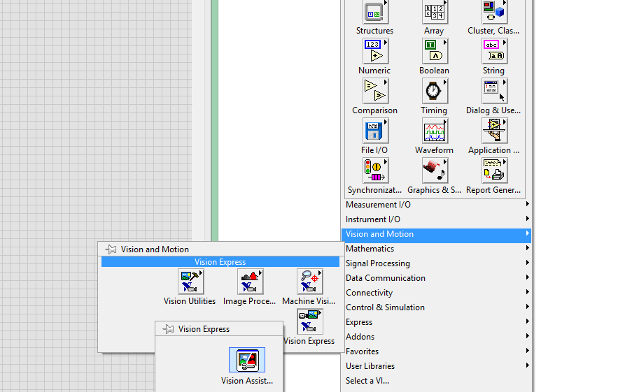
Task: Open the Report Generation palette icon
Action: pos(494,170)
